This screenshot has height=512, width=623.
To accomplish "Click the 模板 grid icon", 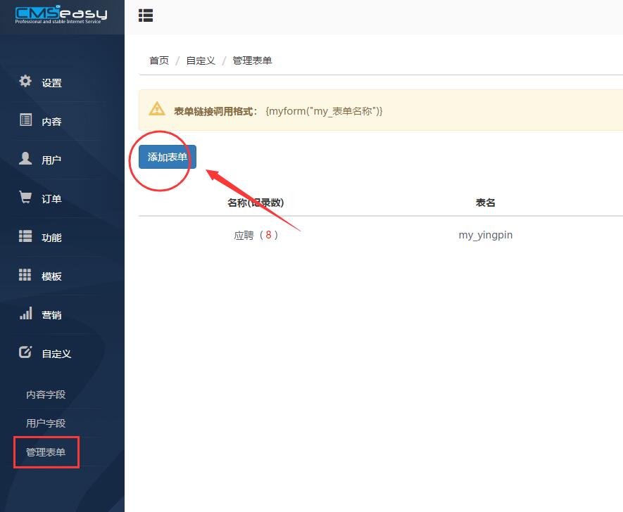I will pos(25,275).
